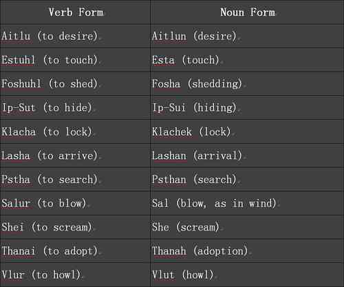Click the Ip-Sut (to hide) cell
Viewport: 344px width, 287px height.
coord(75,108)
